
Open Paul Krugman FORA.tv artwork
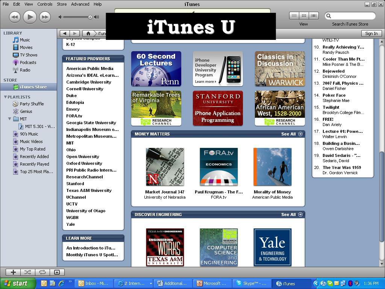coord(219,167)
